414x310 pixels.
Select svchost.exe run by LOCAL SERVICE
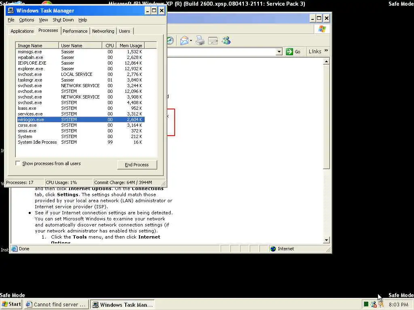click(80, 74)
